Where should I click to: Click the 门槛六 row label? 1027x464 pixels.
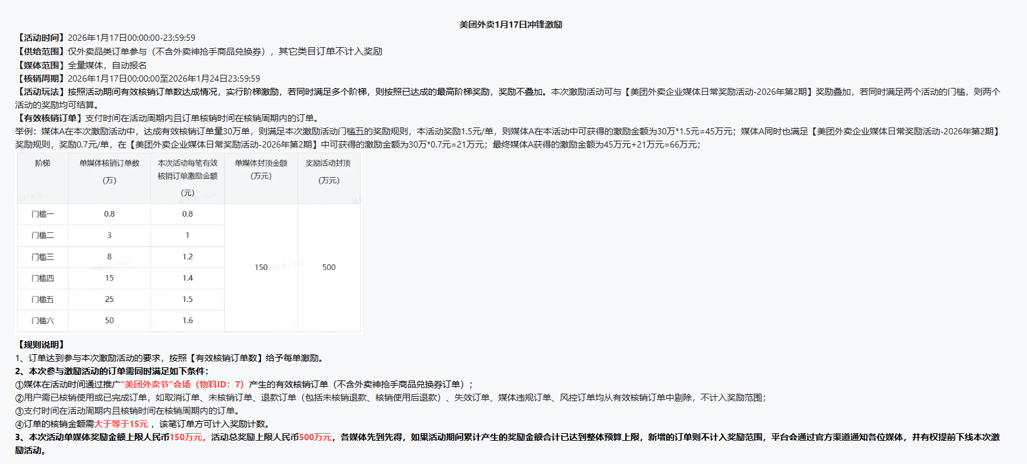click(43, 321)
